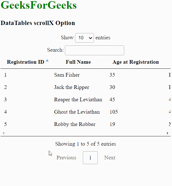
Task: Click the GeeksForGeeks heading
Action: pos(39,5)
